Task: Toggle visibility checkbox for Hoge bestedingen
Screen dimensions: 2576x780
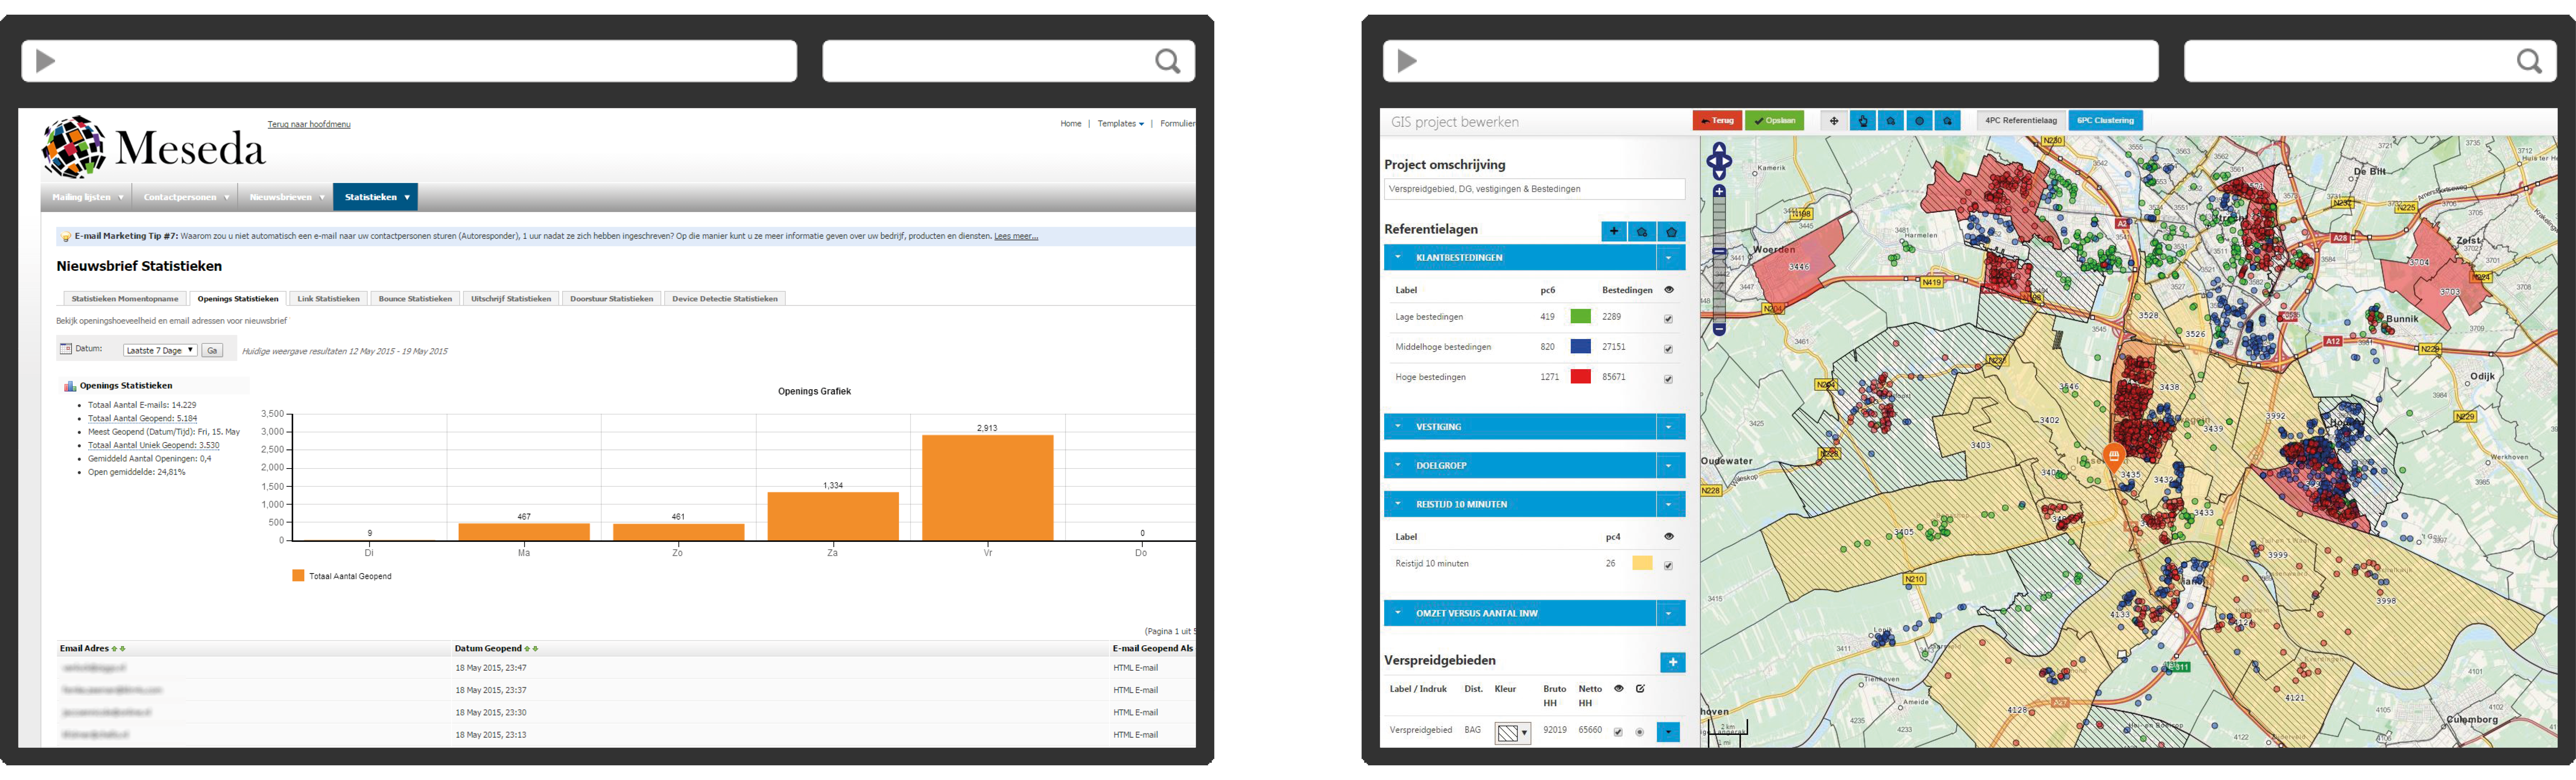Action: pos(1668,379)
